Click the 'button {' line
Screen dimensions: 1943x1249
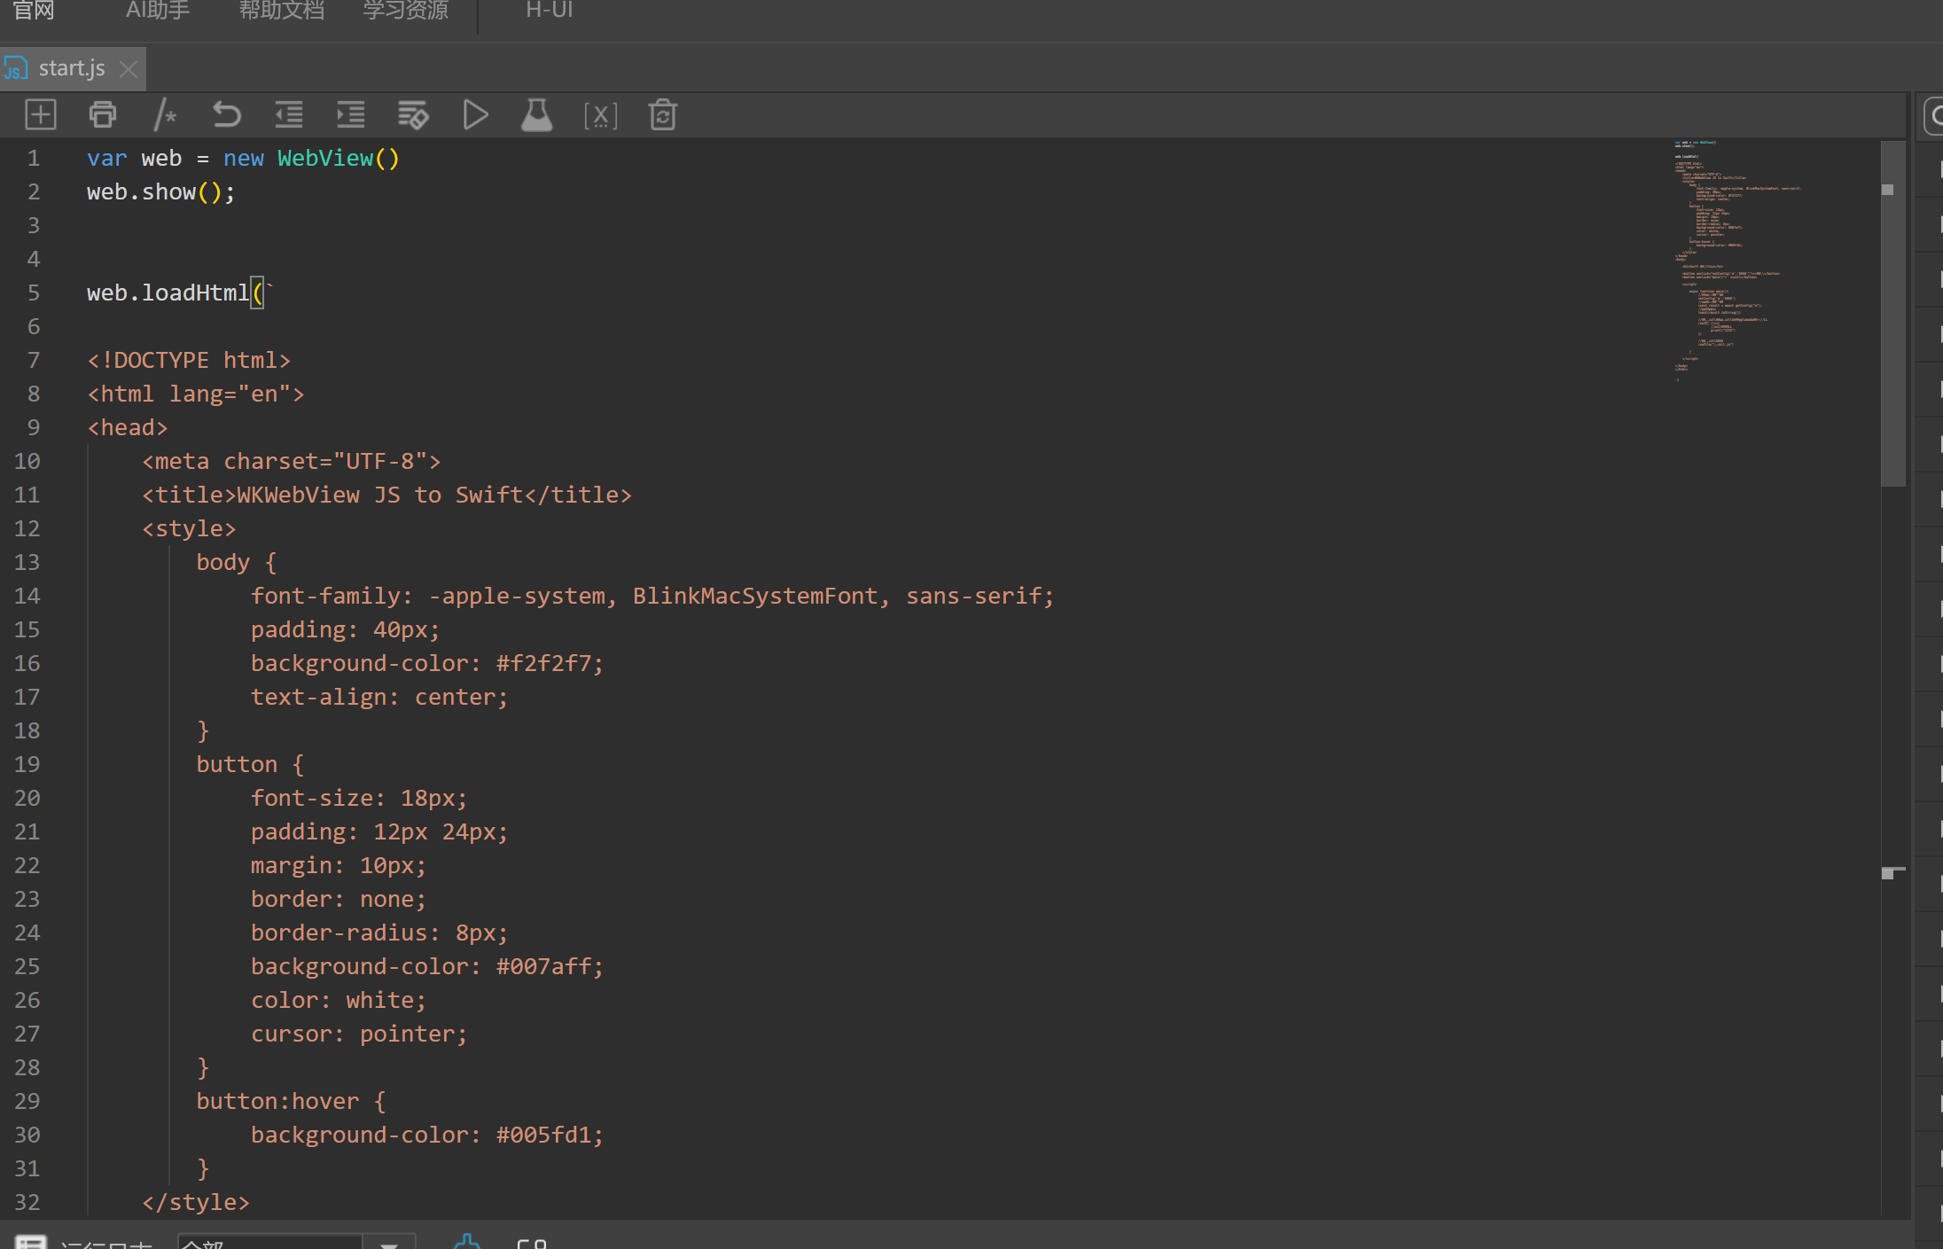(250, 765)
